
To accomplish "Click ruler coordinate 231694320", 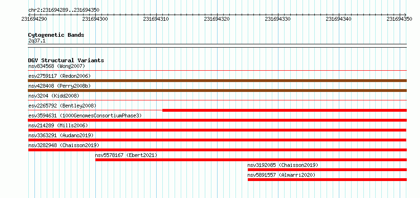I will [x=217, y=19].
